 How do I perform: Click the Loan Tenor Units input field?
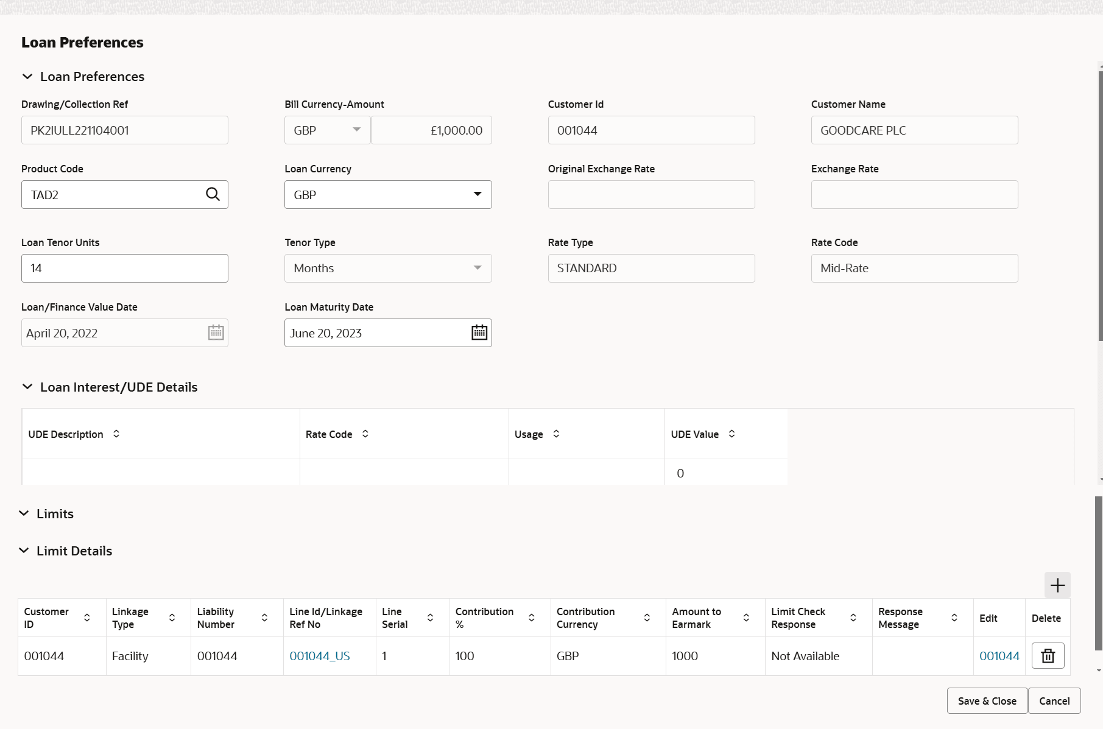coord(125,268)
